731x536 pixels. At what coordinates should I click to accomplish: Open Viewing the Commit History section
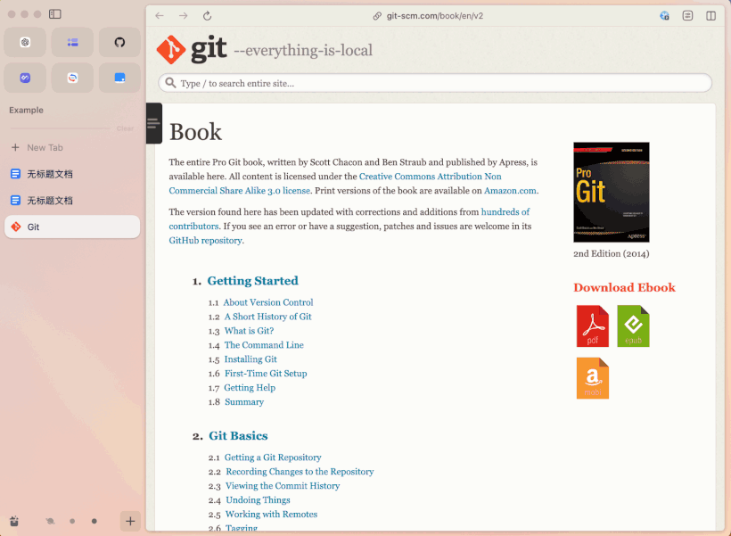coord(283,486)
